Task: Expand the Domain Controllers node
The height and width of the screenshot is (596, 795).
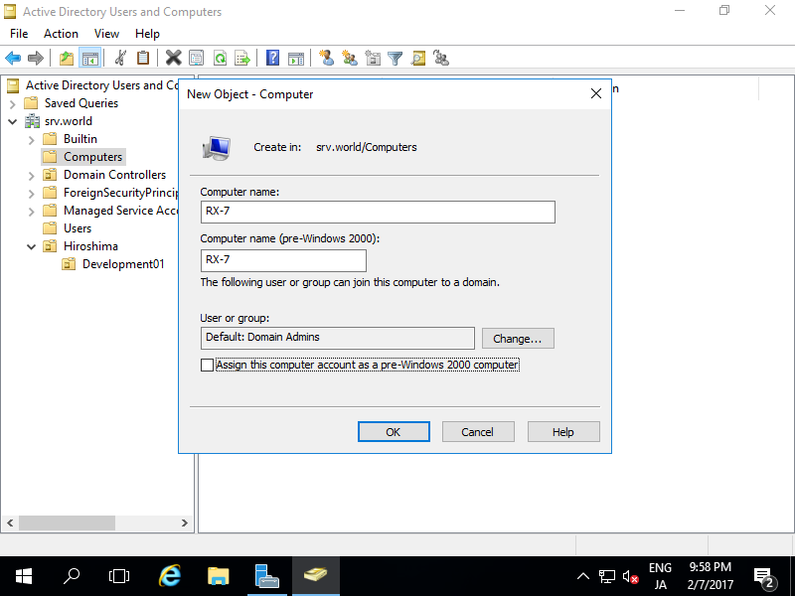Action: (x=32, y=176)
